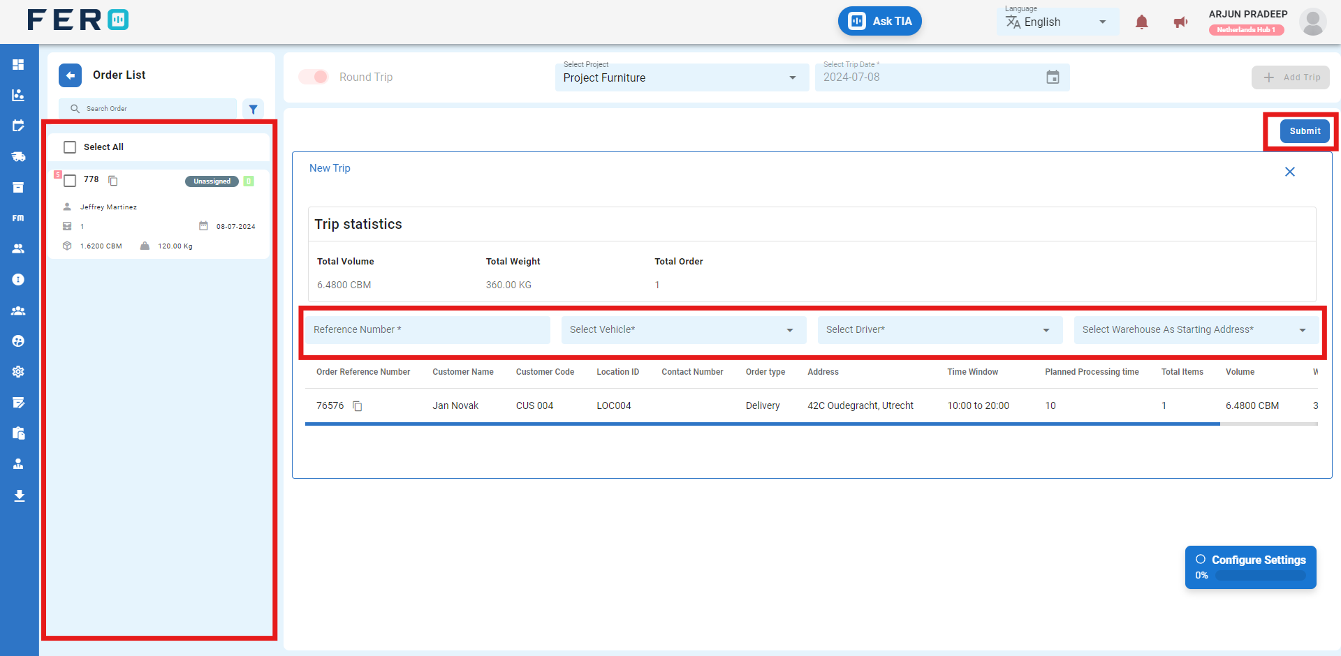Click the address 42C Oudegracht, Utrecht
Viewport: 1341px width, 656px height.
(860, 405)
